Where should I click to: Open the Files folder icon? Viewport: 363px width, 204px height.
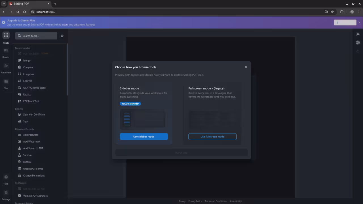pos(6,82)
